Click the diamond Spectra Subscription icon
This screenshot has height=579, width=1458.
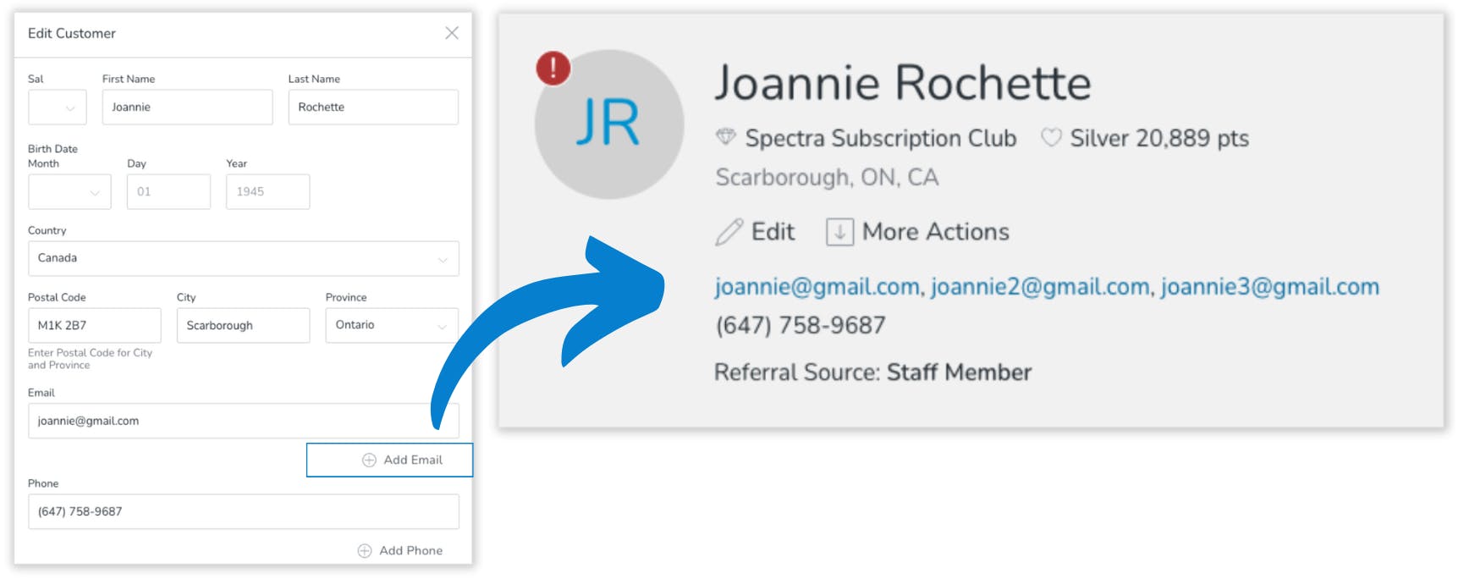[x=726, y=137]
